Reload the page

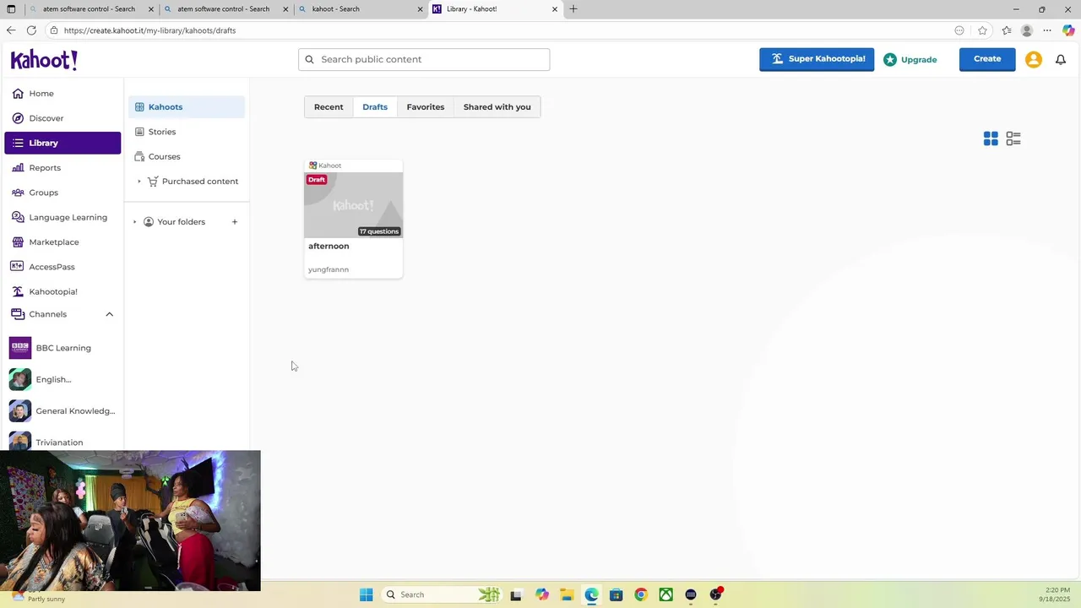coord(31,30)
